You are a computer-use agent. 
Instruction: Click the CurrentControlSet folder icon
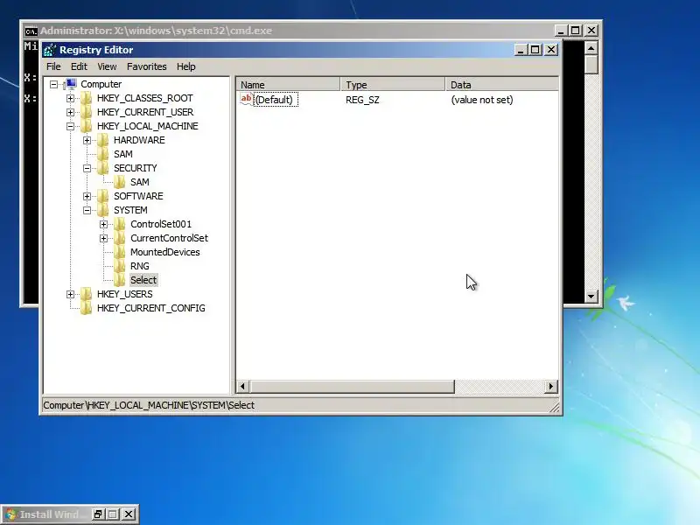tap(119, 238)
